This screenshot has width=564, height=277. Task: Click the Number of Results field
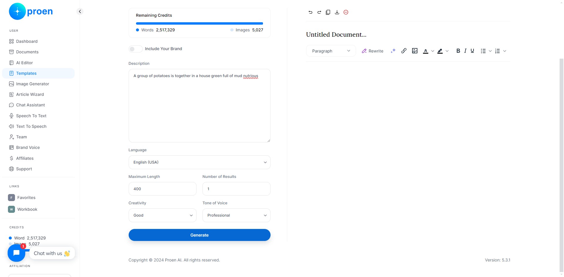pos(236,189)
